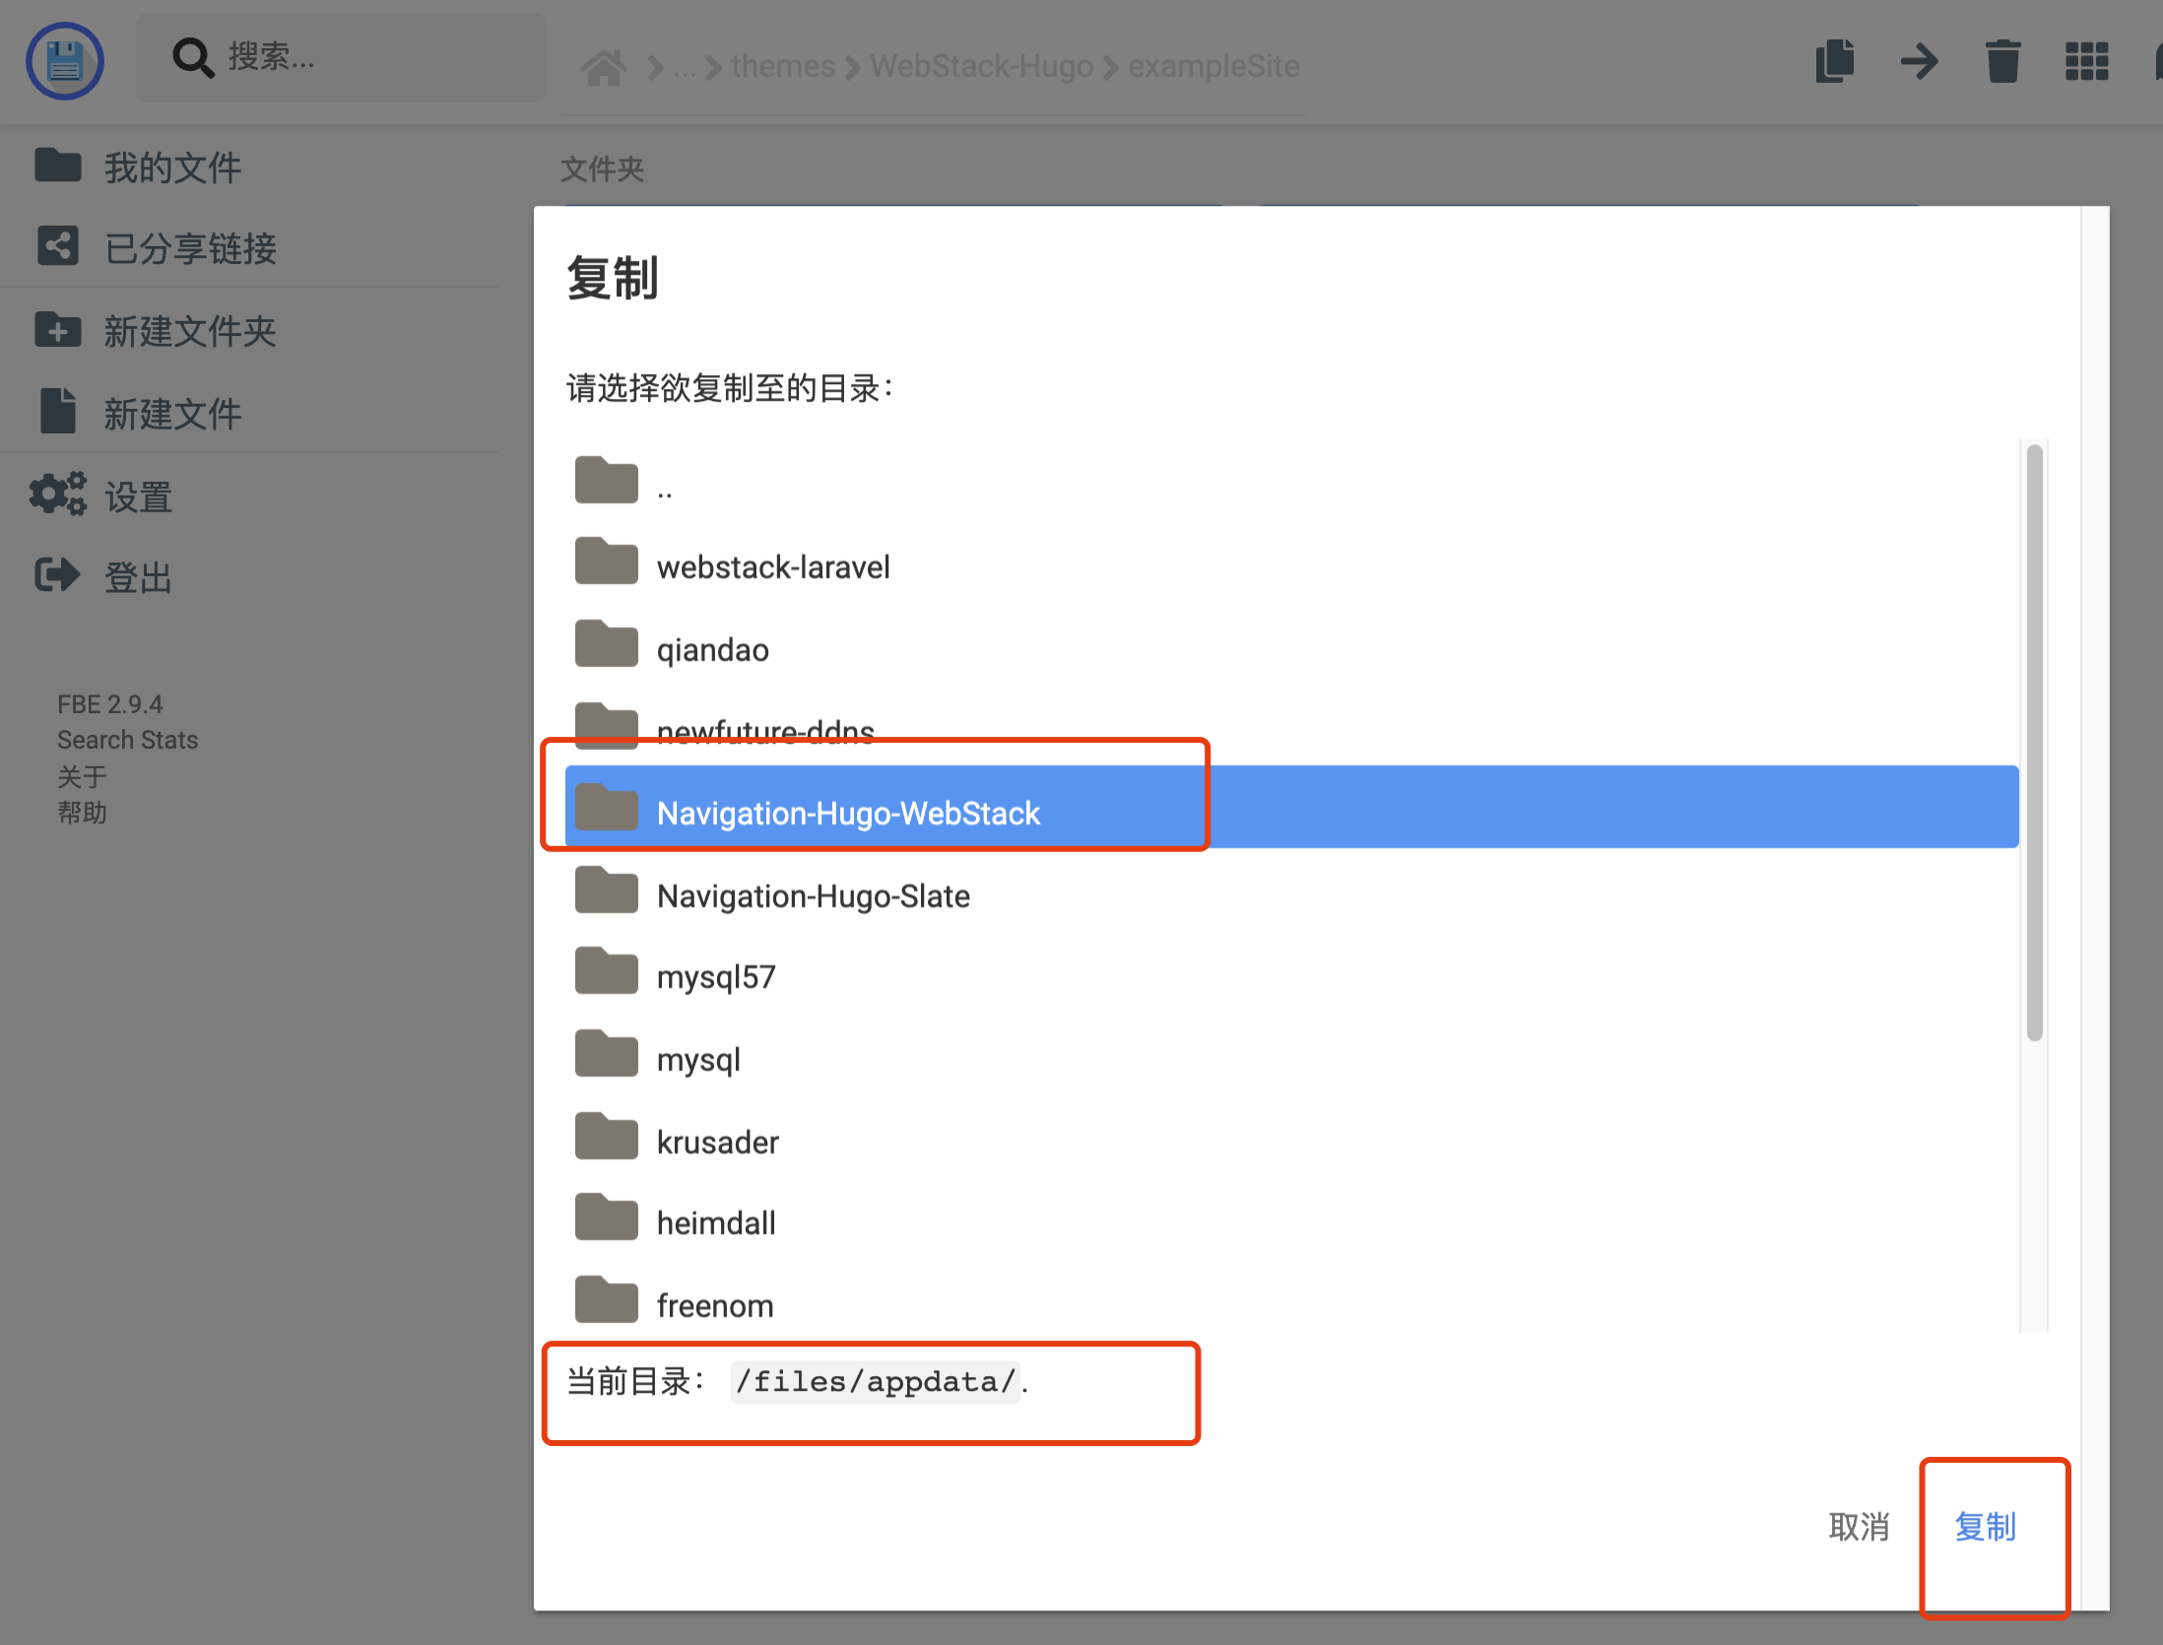Click the move file arrow icon
Viewport: 2163px width, 1645px height.
tap(1919, 61)
